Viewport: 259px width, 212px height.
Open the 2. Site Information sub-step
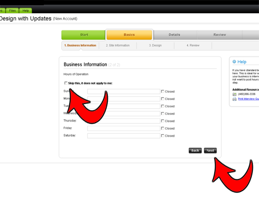[x=118, y=45]
